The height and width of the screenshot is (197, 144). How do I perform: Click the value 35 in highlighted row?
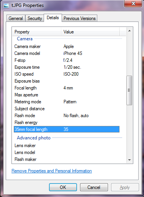click(66, 129)
